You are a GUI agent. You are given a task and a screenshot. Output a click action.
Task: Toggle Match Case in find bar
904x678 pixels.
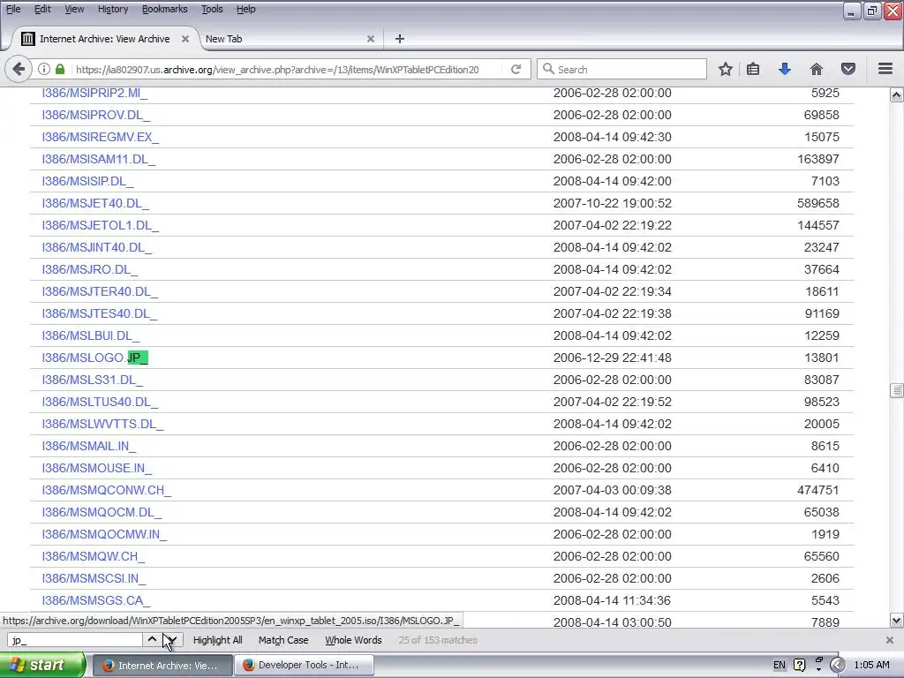(283, 640)
